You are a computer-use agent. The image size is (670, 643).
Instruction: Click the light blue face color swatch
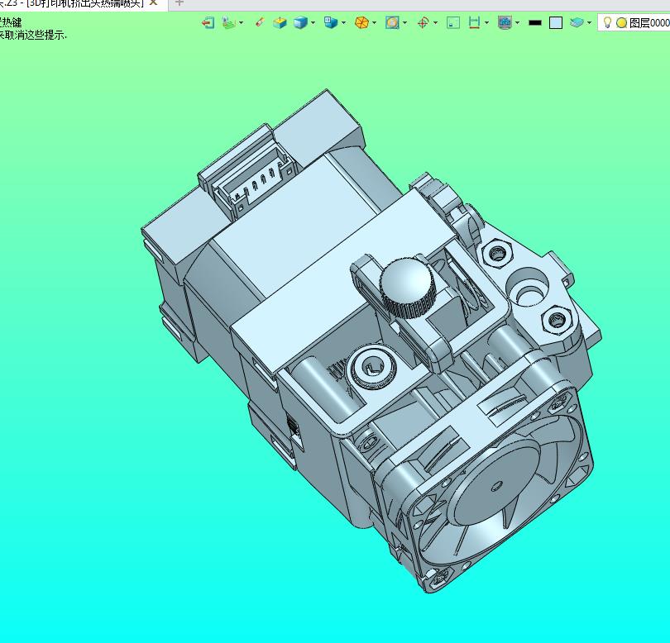point(556,23)
